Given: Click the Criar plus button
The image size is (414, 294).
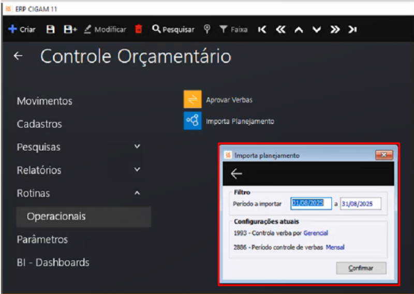Looking at the screenshot, I should (22, 30).
